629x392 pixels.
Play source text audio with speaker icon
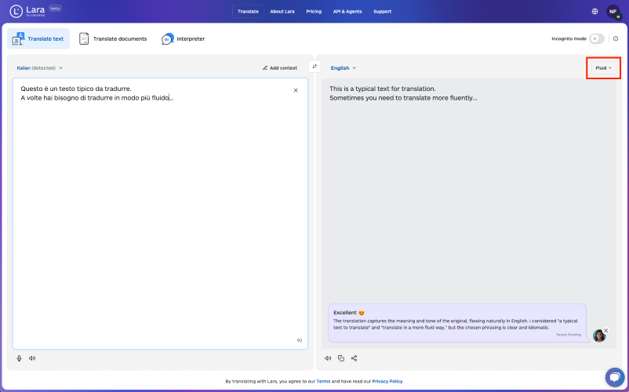[x=32, y=358]
